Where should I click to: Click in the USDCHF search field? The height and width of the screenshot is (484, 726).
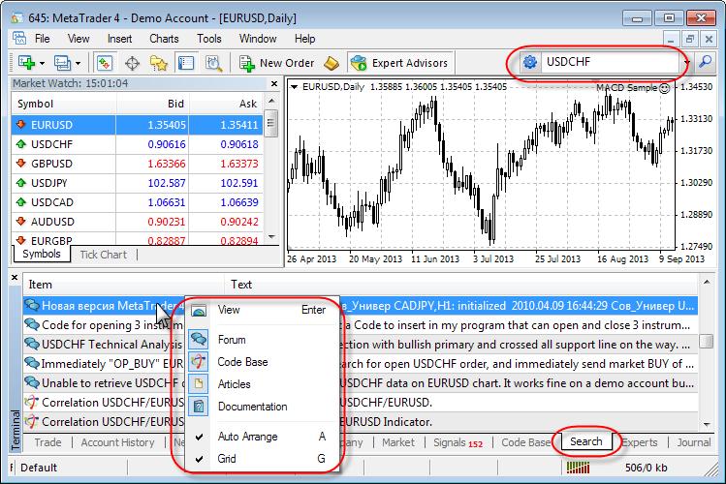point(611,62)
